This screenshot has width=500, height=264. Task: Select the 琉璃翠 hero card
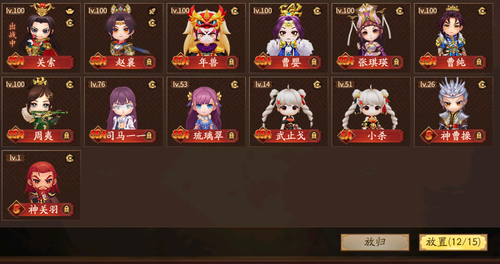tap(206, 112)
